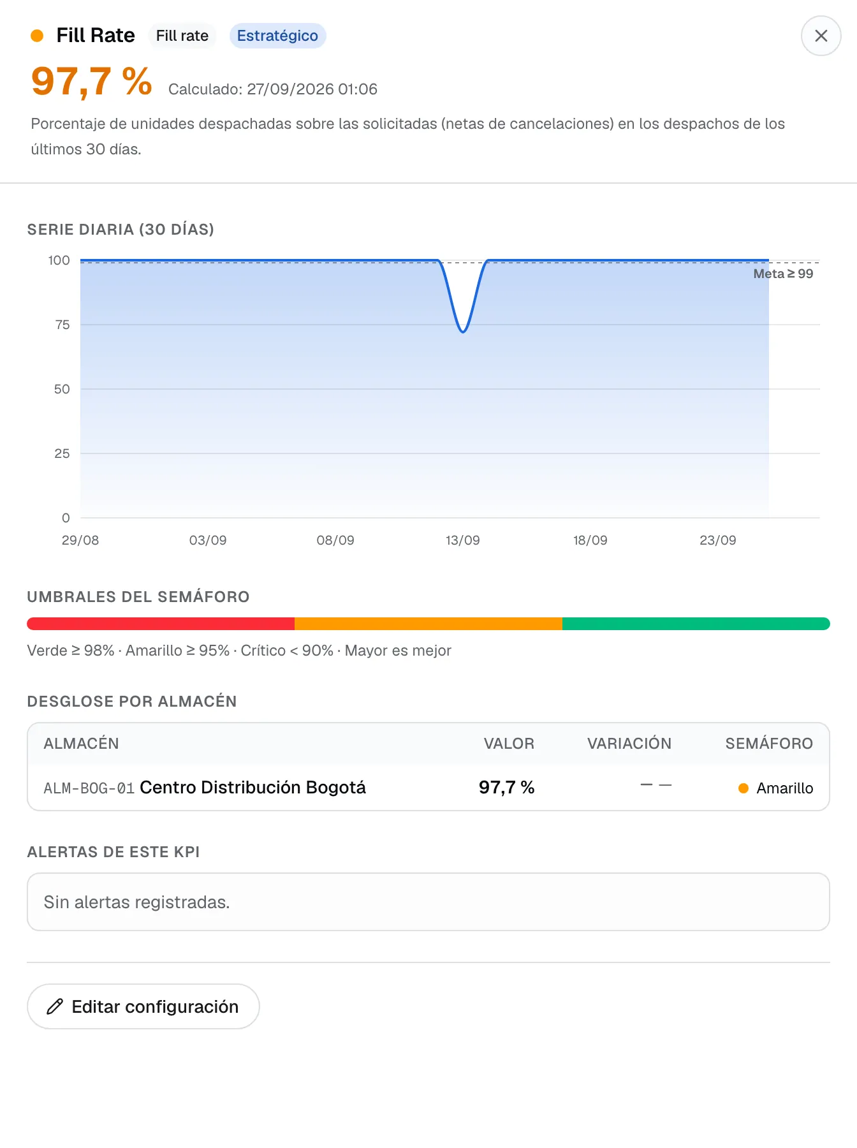Click the Estratégico badge
This screenshot has width=857, height=1148.
pos(277,36)
